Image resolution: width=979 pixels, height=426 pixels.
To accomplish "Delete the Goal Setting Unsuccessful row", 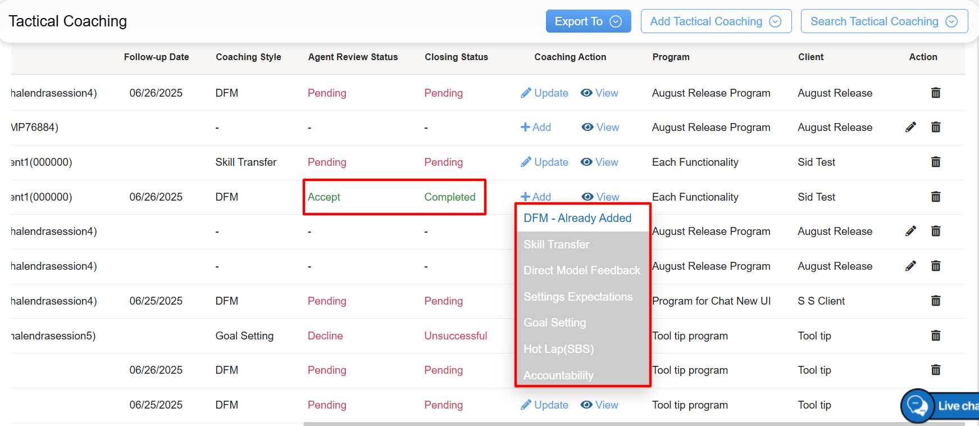I will coord(935,336).
